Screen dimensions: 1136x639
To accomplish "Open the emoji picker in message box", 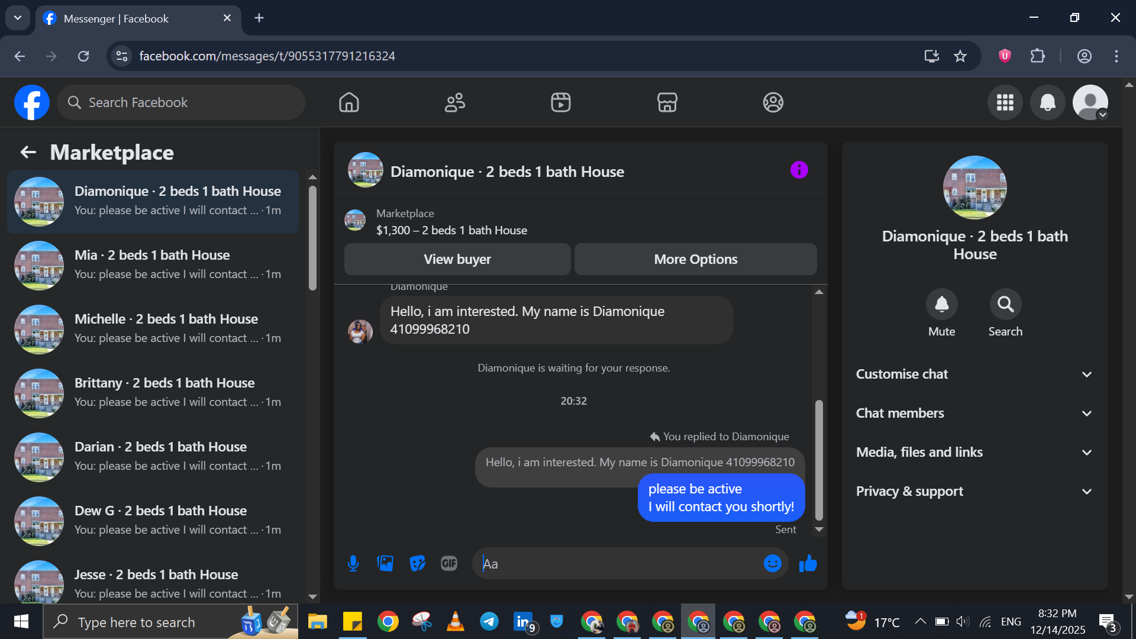I will click(772, 563).
